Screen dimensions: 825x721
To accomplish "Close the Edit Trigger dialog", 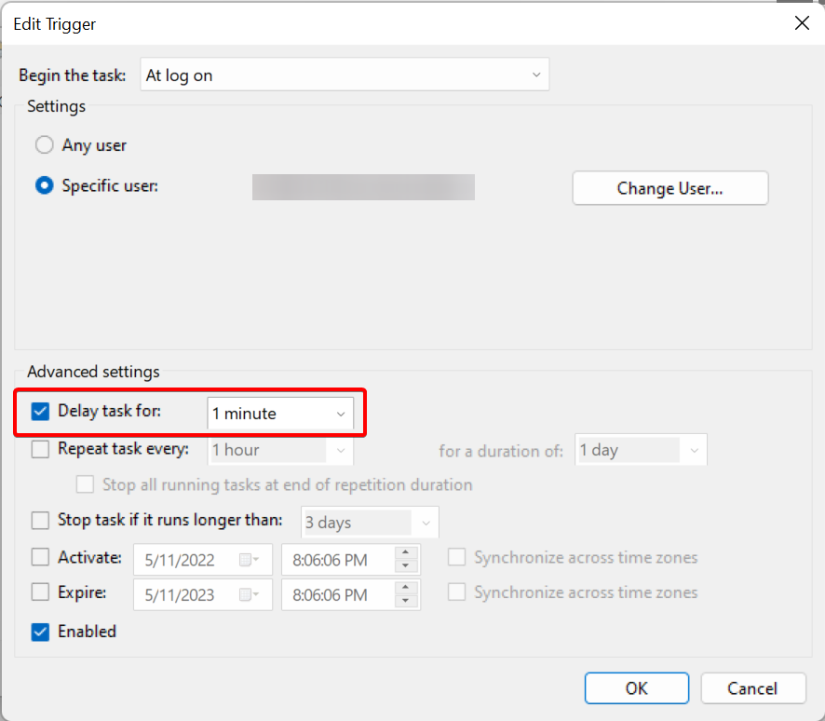I will click(801, 23).
